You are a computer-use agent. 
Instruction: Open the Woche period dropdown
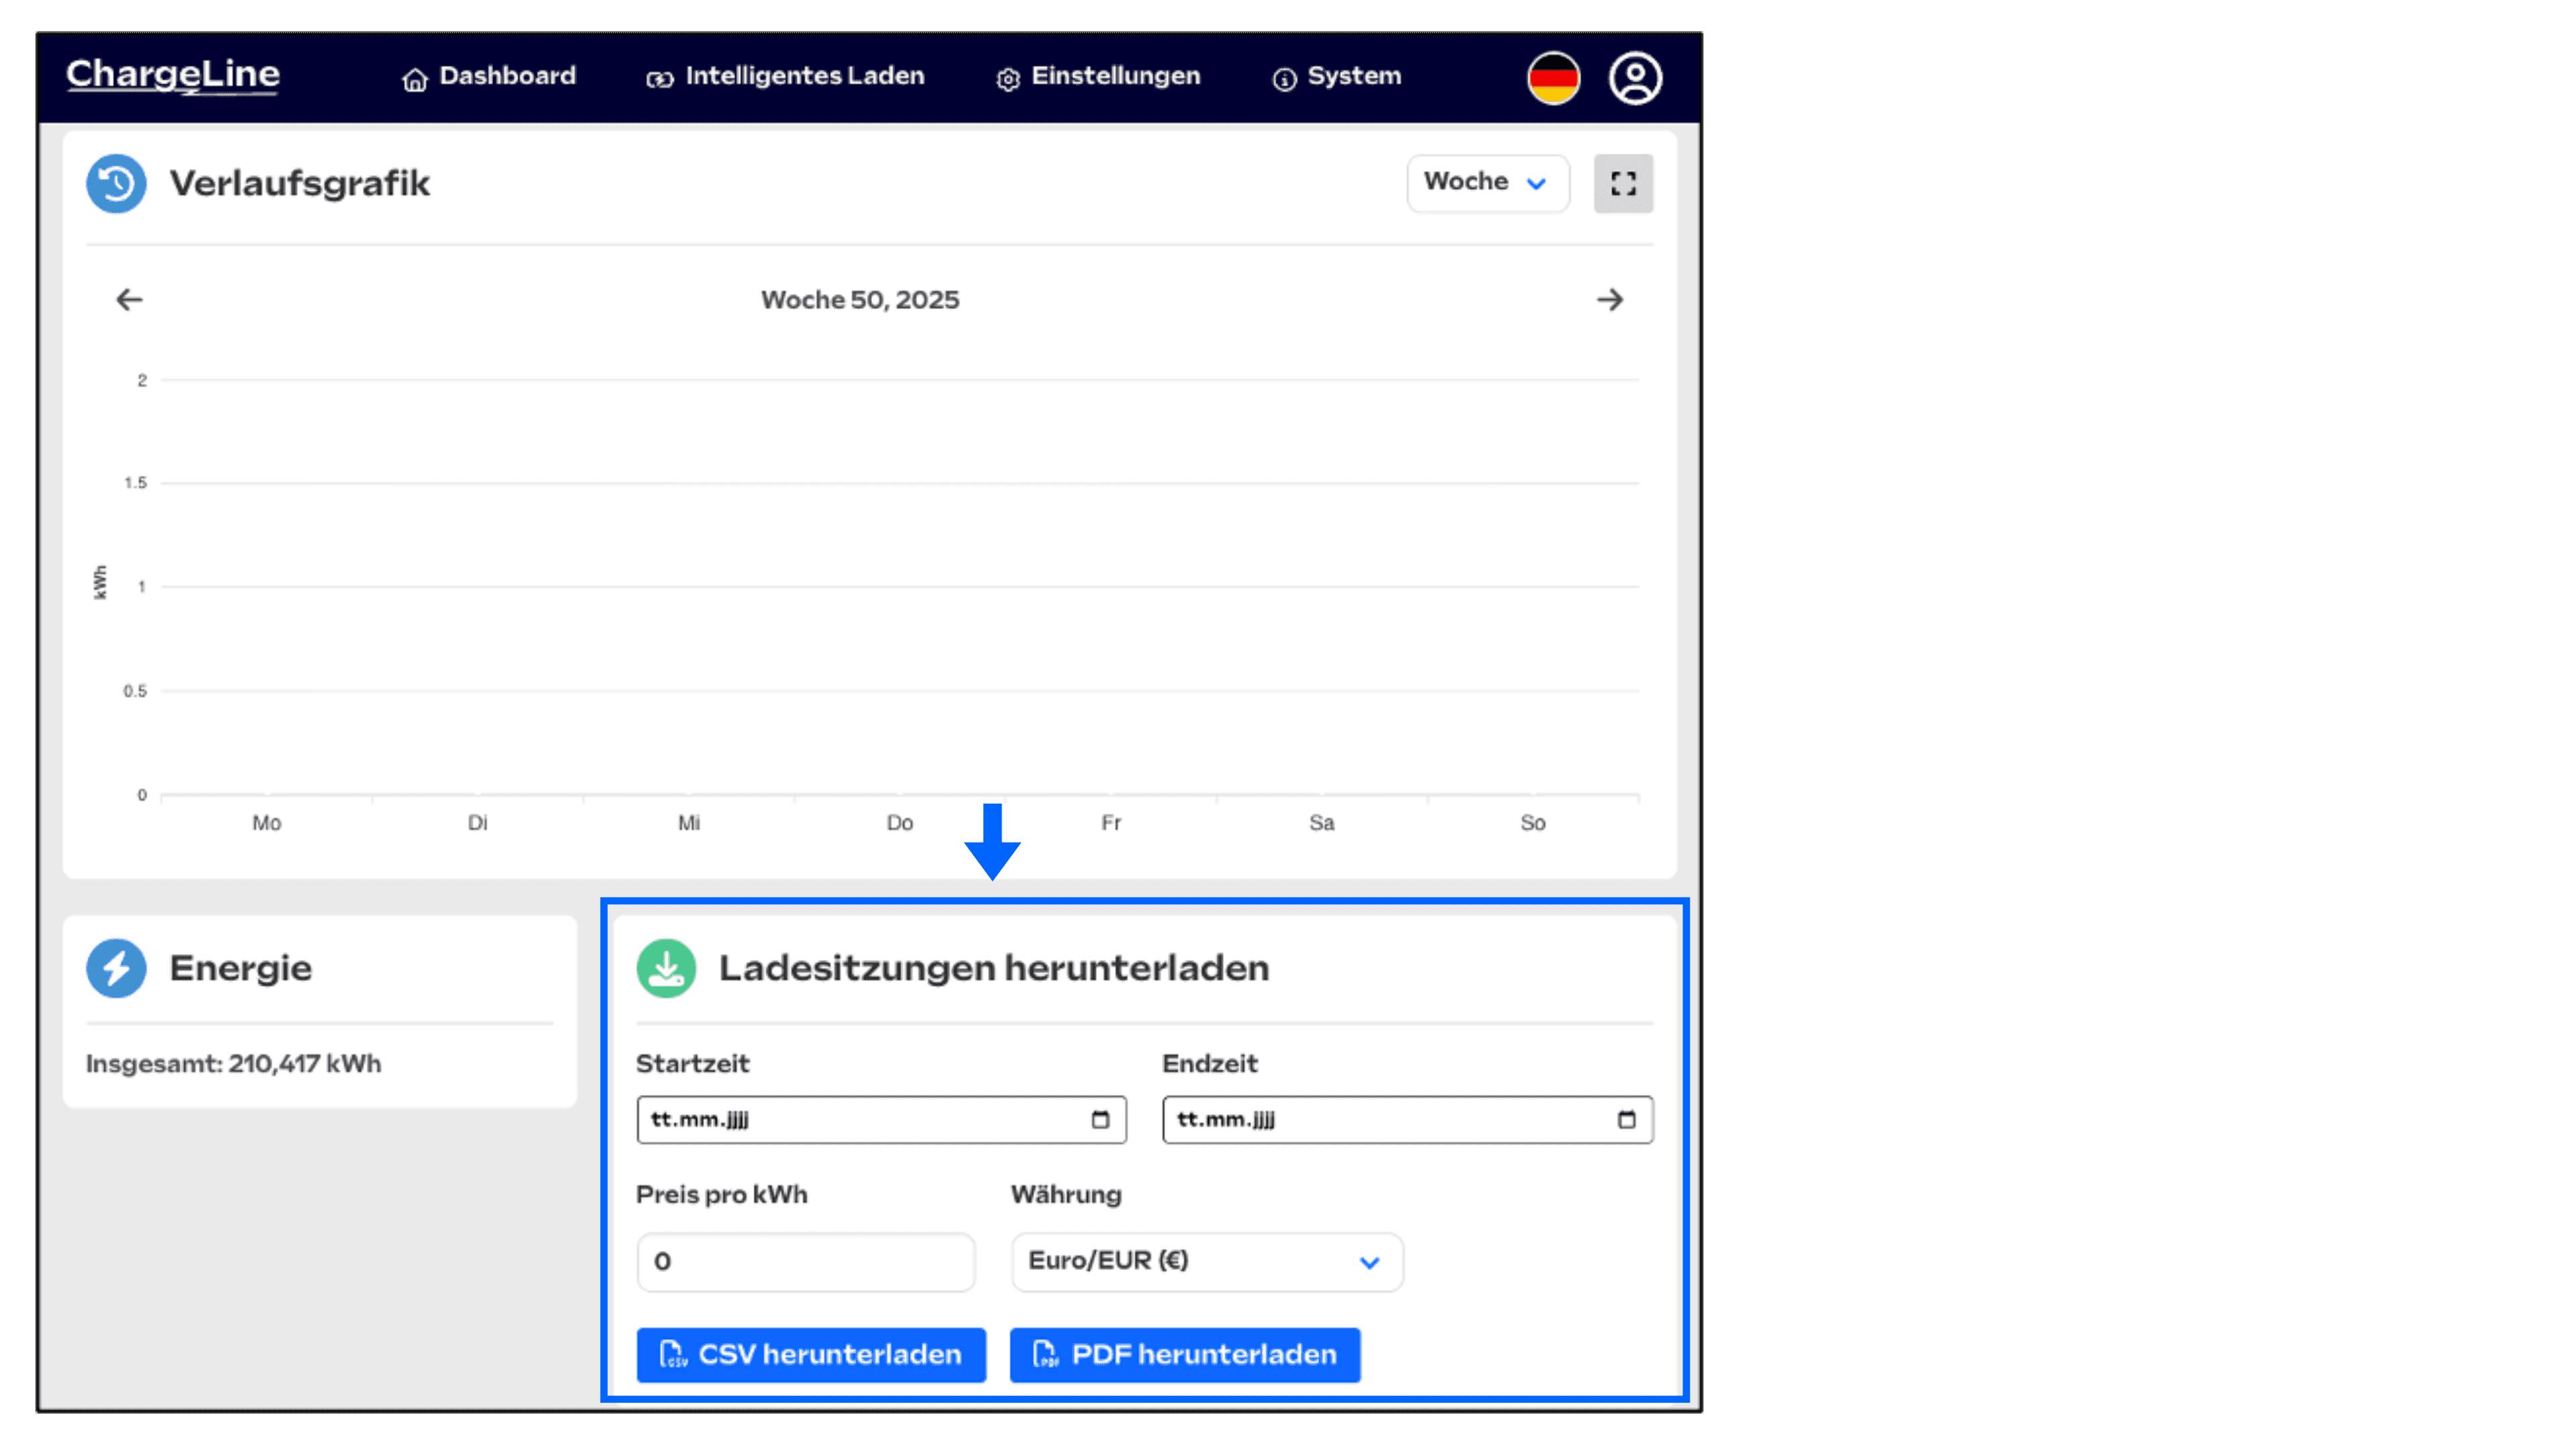pos(1487,183)
